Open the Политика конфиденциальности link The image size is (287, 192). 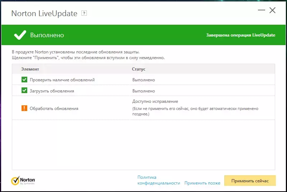(159, 180)
